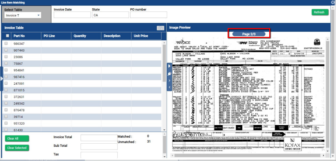The width and height of the screenshot is (336, 161).
Task: Check the box for part 23086
Action: [x=6, y=56]
